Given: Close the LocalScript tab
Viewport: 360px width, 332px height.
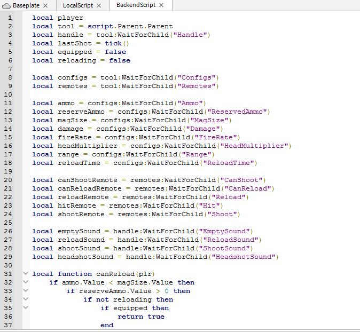Looking at the screenshot, I should tap(99, 5).
